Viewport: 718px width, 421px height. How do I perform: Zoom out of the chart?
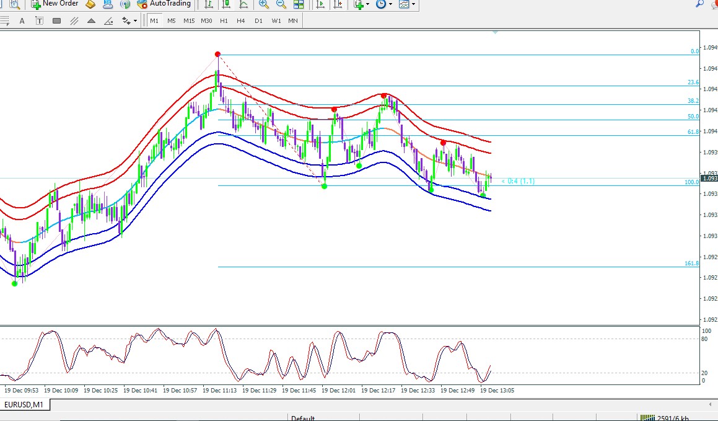pyautogui.click(x=281, y=4)
